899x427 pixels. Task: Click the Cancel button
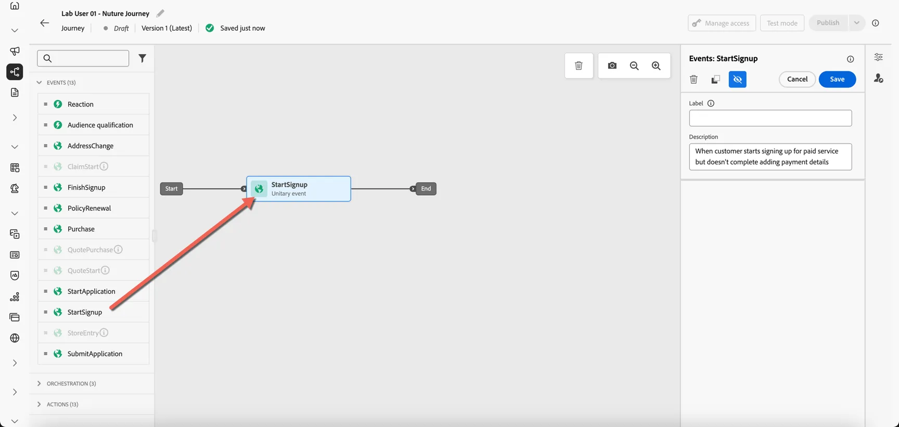tap(797, 79)
